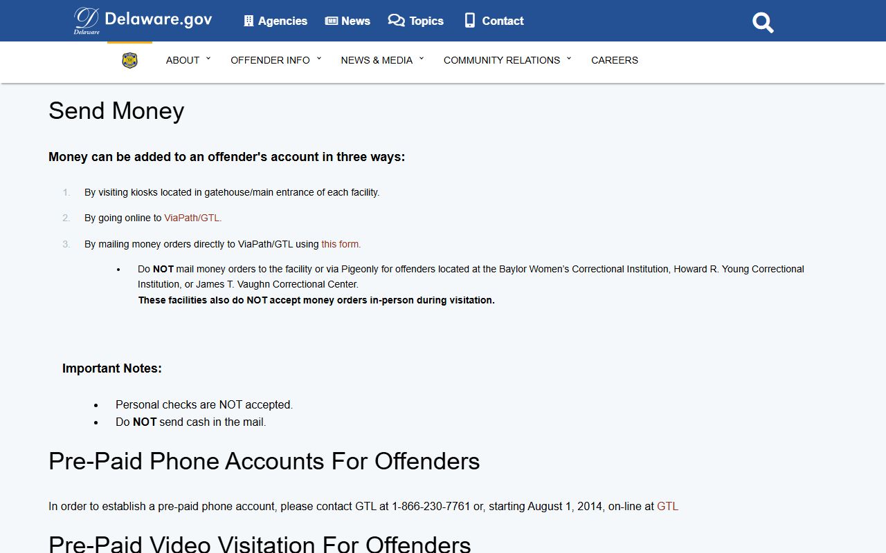Click the kiosks at gatehouse list item

click(232, 192)
